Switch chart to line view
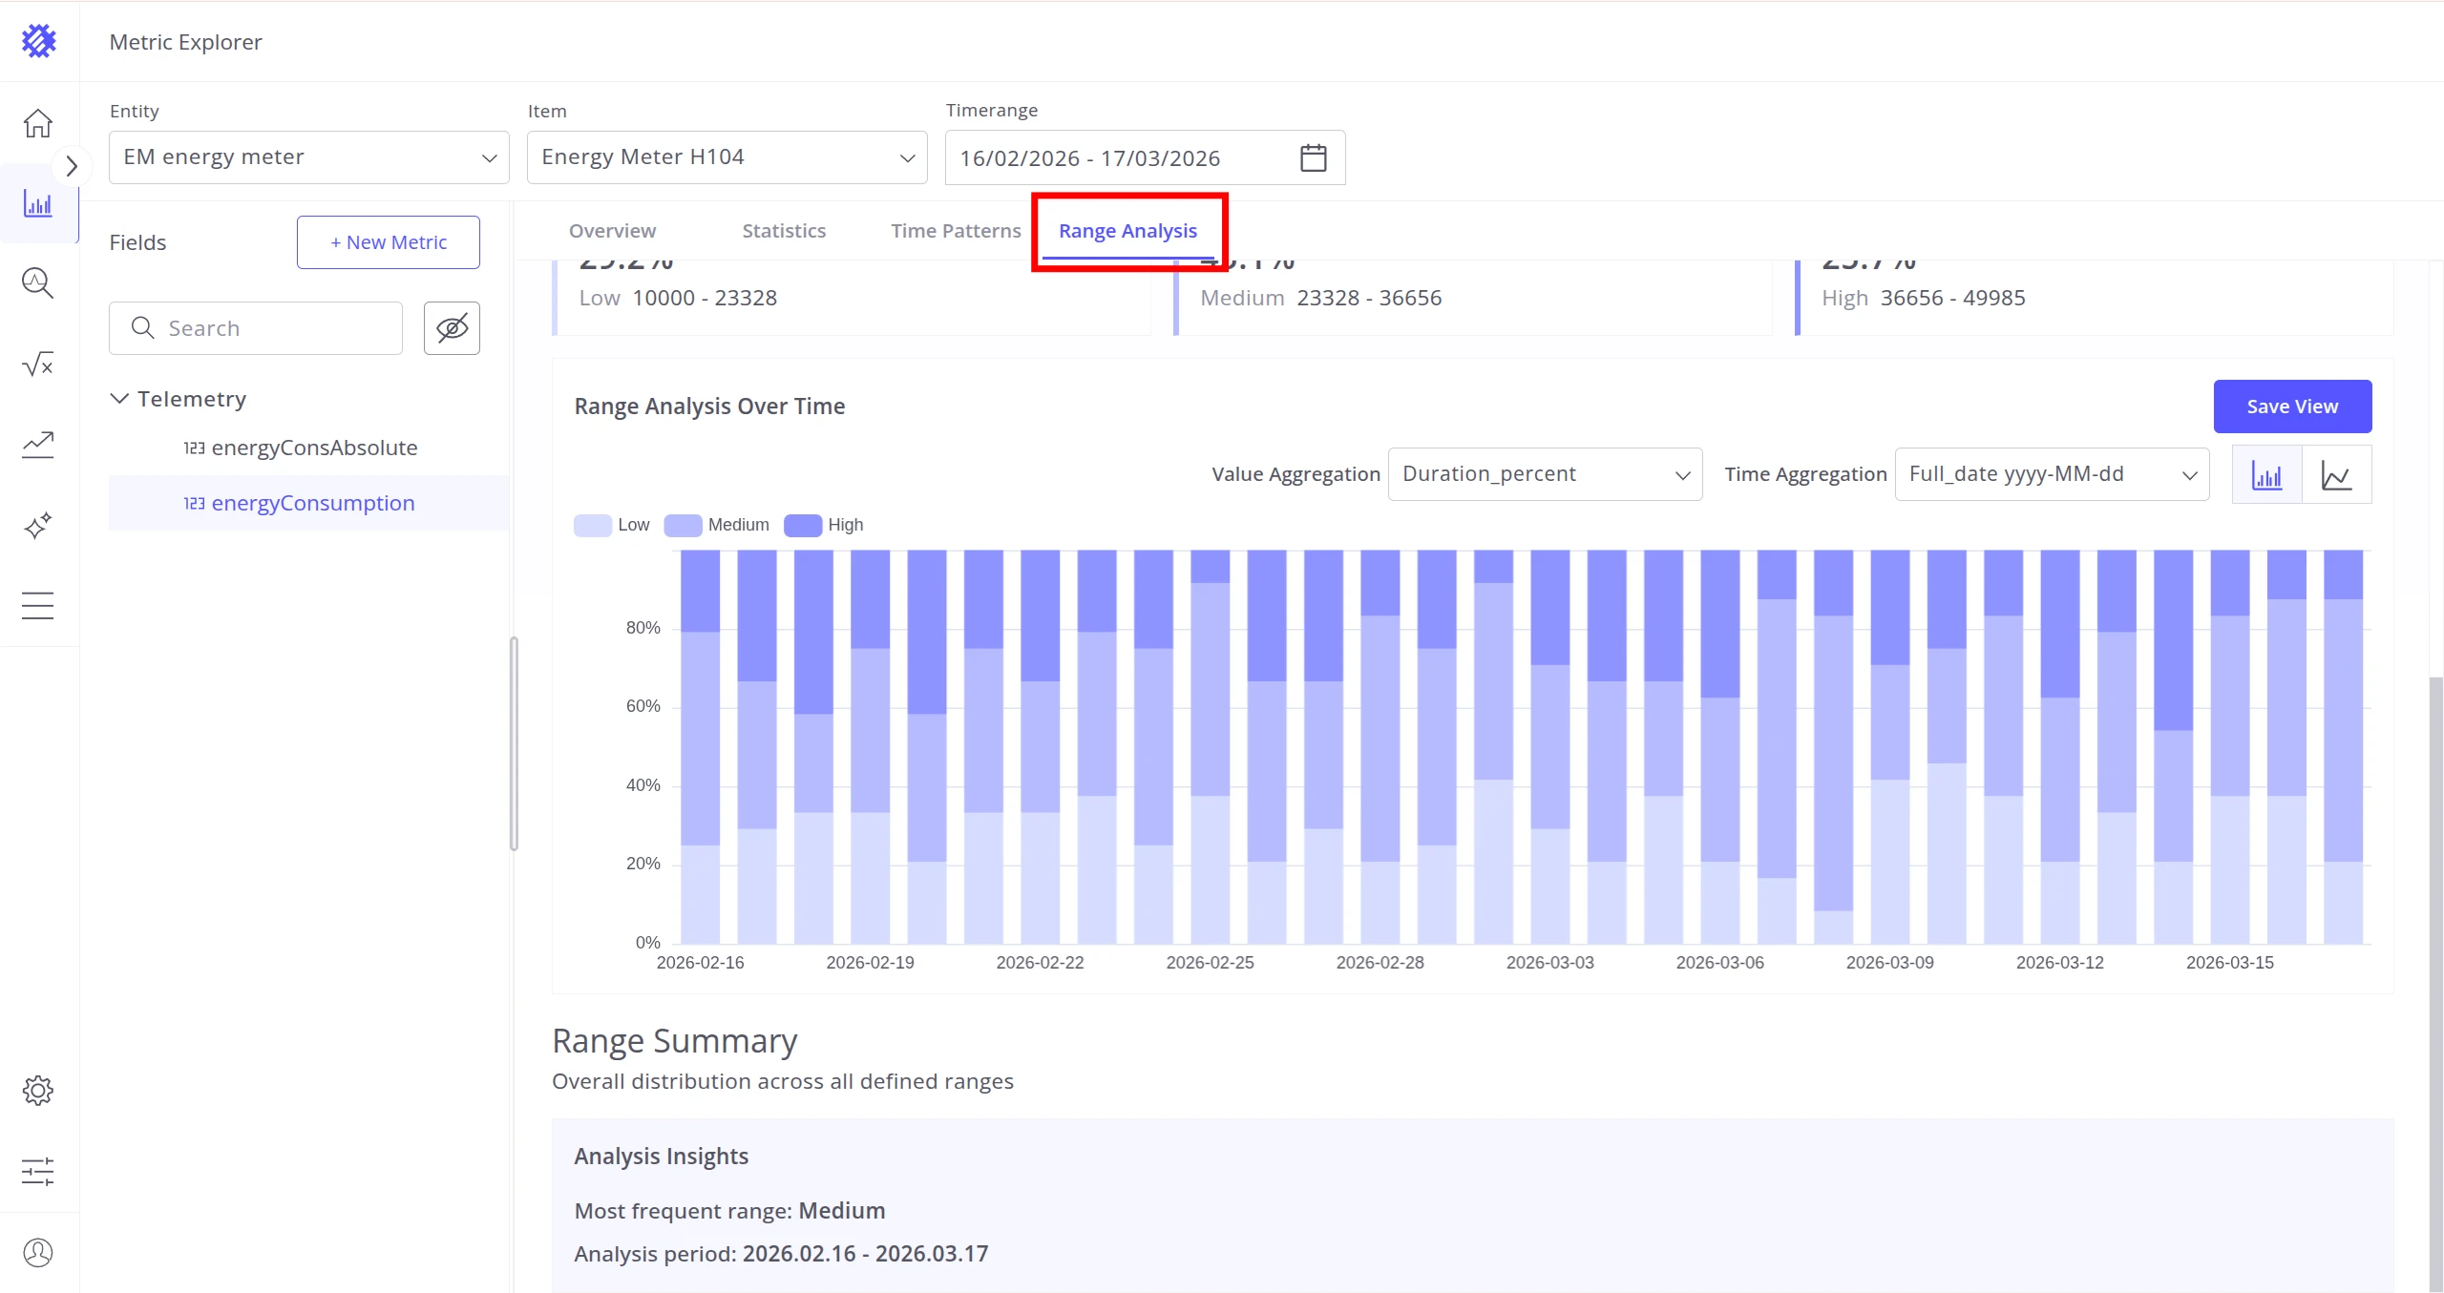The image size is (2444, 1293). [2337, 474]
